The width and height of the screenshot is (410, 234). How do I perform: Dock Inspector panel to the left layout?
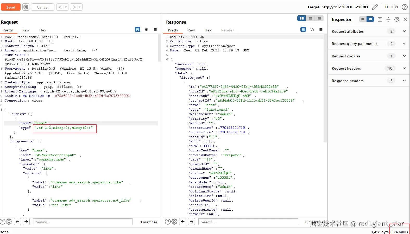click(363, 19)
